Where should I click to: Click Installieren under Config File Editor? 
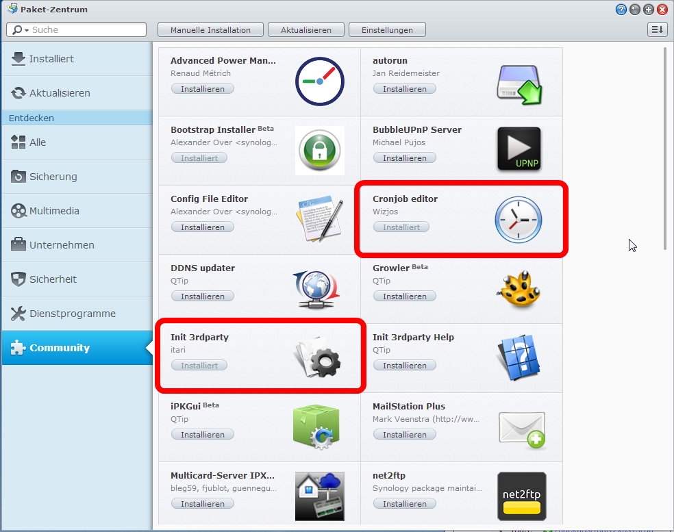[x=203, y=227]
